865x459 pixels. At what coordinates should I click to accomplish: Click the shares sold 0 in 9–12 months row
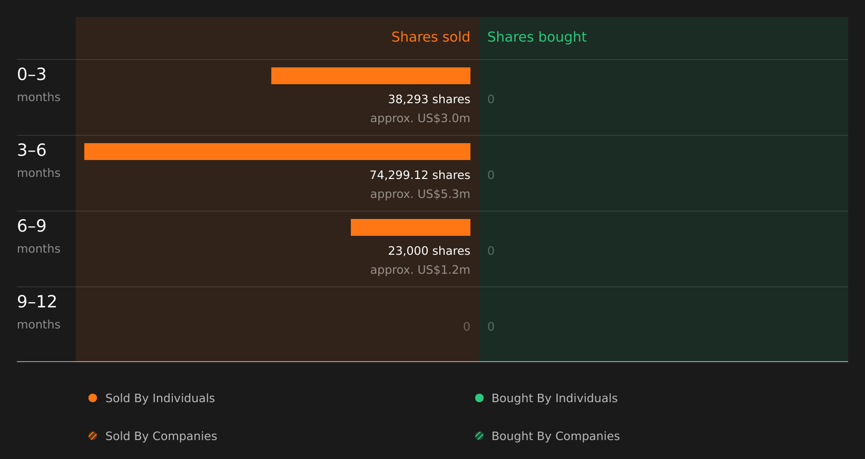tap(467, 327)
